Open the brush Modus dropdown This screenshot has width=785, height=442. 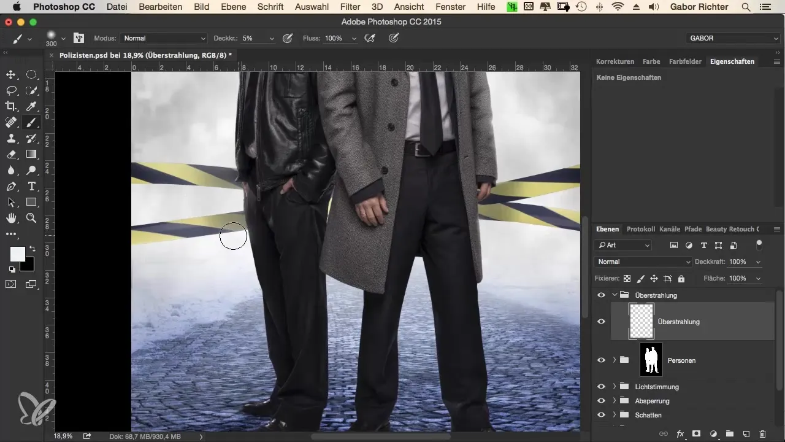[x=164, y=38]
